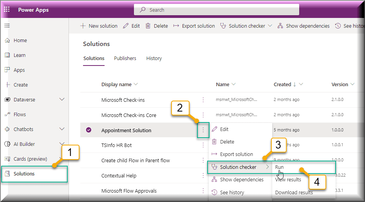The height and width of the screenshot is (202, 365).
Task: Sort by the Created column header
Action: point(282,84)
